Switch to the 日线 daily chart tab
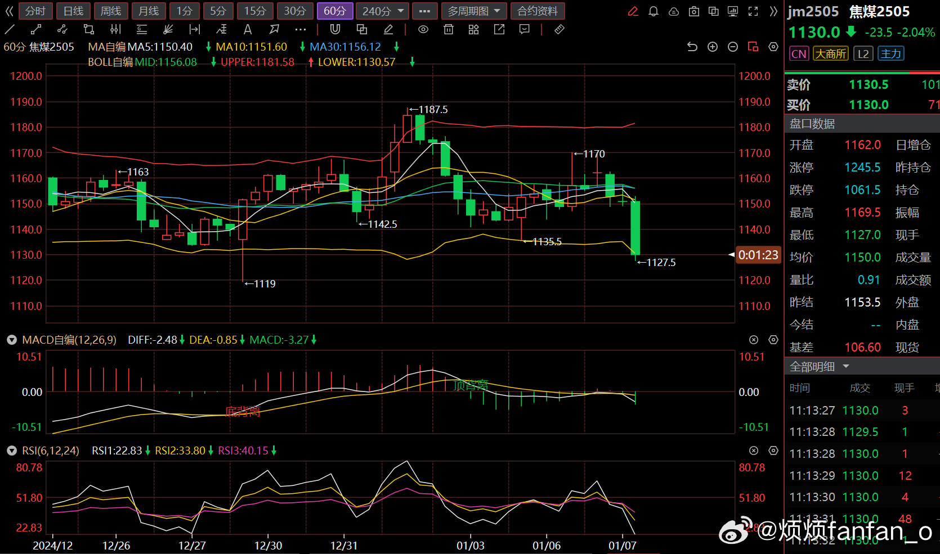 73,11
